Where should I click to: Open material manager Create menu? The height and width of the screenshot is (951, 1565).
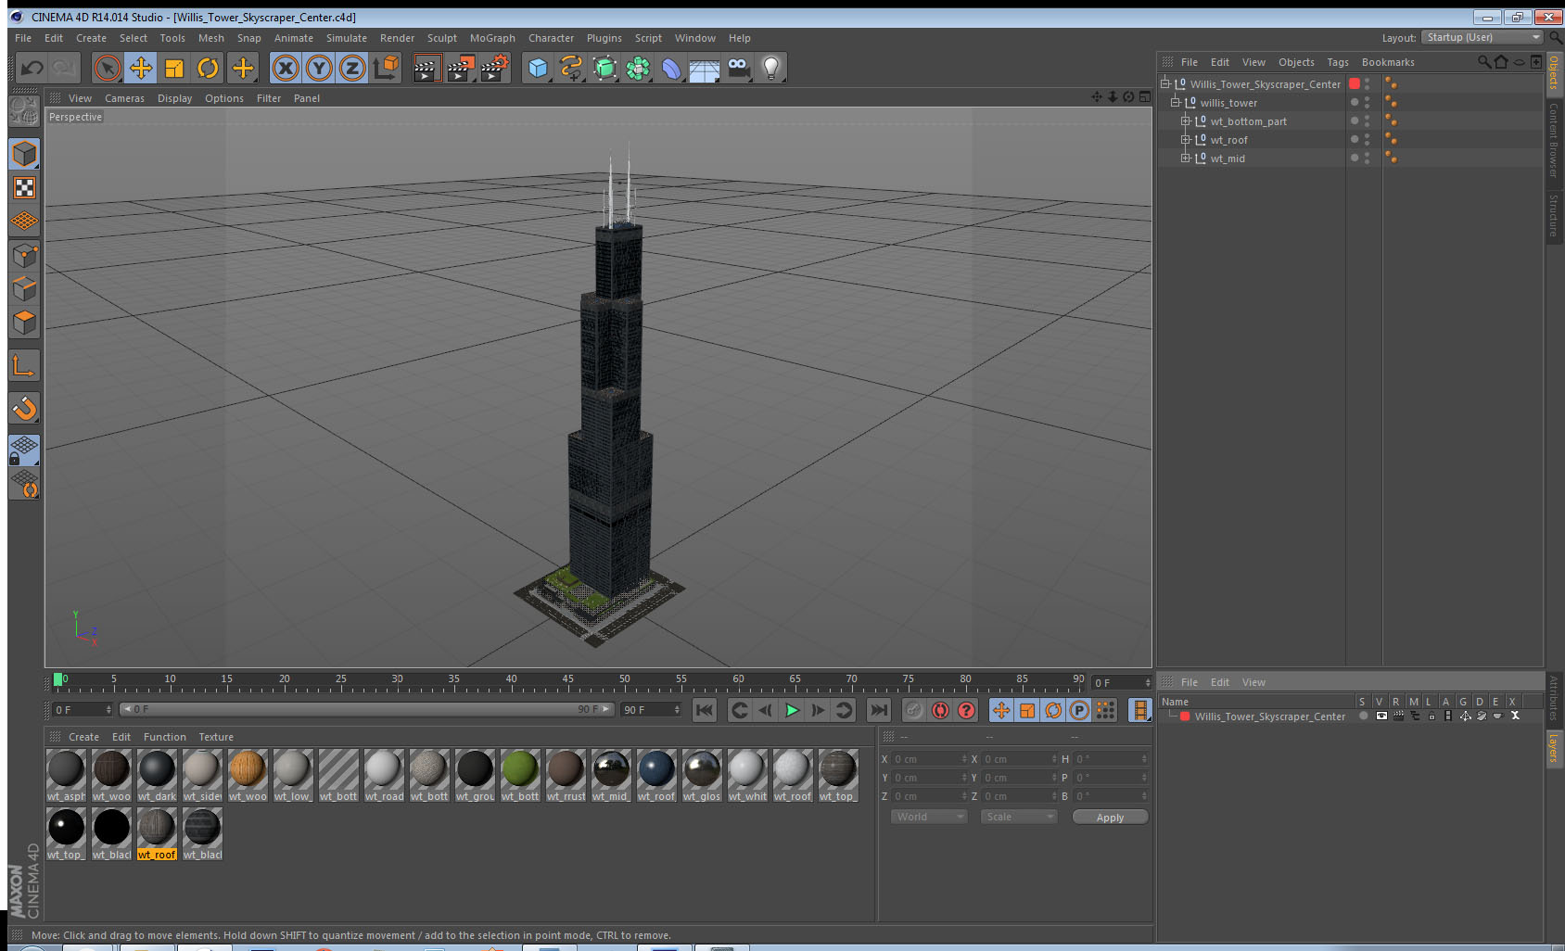[83, 737]
